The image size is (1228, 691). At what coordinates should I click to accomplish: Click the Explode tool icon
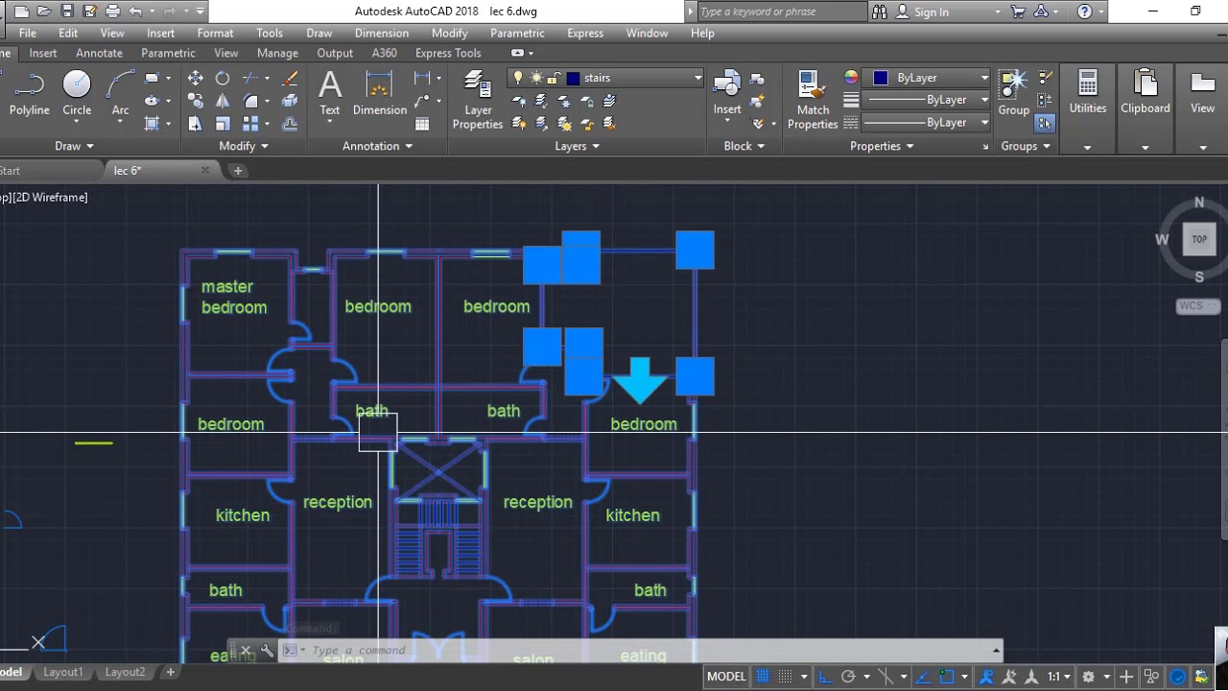[290, 101]
